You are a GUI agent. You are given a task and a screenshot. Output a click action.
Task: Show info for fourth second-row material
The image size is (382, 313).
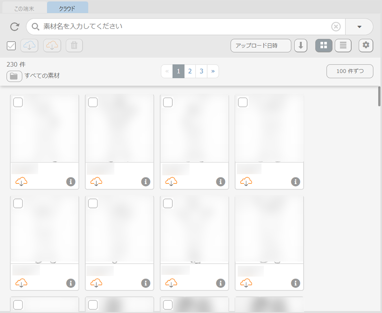click(x=295, y=283)
